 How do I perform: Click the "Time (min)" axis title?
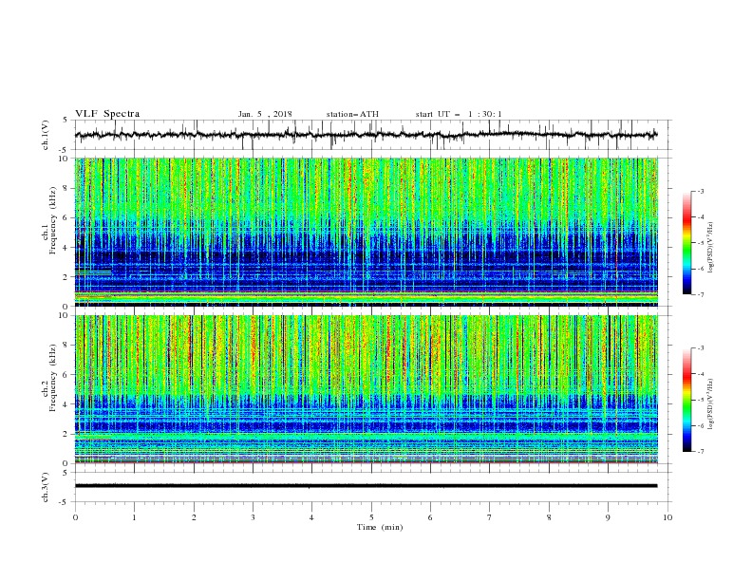pos(380,527)
